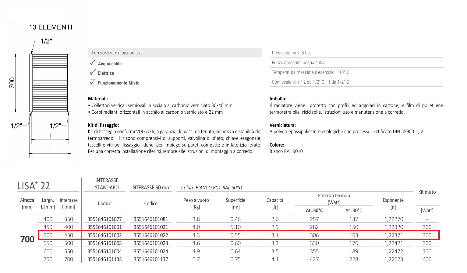This screenshot has height=273, width=467.
Task: Select product code 3551646101022
Action: point(151,235)
